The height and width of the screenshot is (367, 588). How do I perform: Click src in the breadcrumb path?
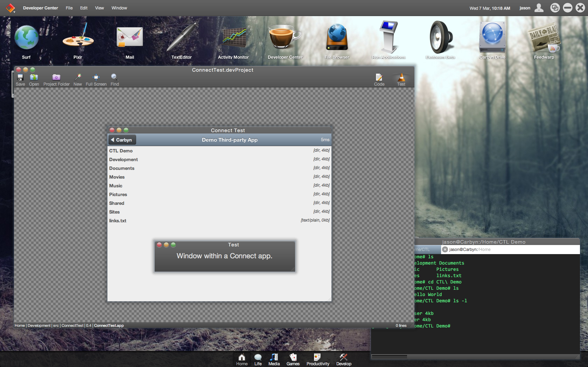[x=56, y=325]
